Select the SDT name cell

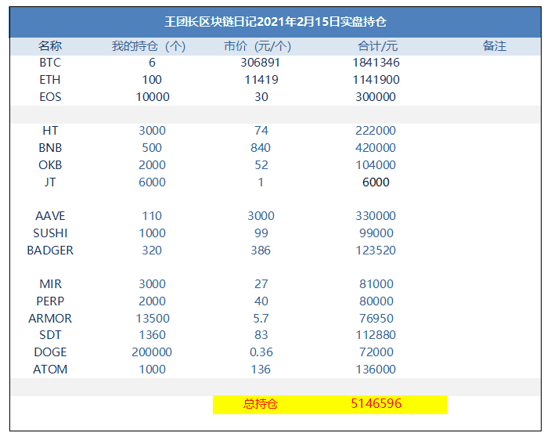click(50, 335)
